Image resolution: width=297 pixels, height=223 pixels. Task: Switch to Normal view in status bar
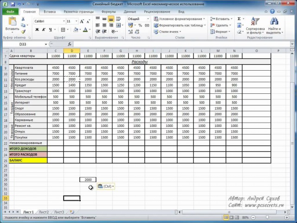(226, 217)
